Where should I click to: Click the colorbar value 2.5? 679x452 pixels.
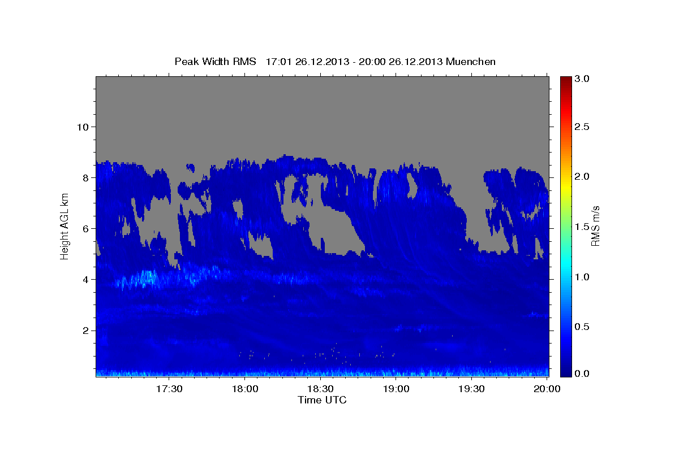(x=582, y=127)
